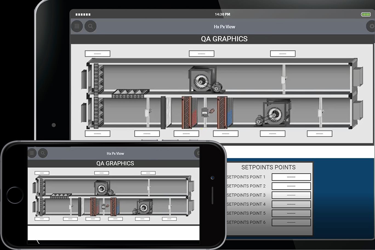The width and height of the screenshot is (375, 250).
Task: Click the top-center value box above the fan
Action: (x=201, y=53)
